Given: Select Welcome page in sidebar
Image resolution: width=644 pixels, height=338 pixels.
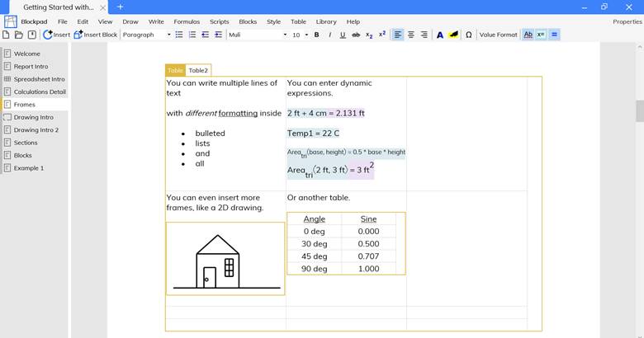Looking at the screenshot, I should click(35, 54).
